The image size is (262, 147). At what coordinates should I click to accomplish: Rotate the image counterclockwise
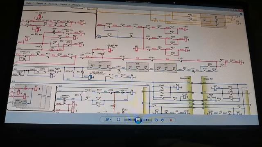156,120
